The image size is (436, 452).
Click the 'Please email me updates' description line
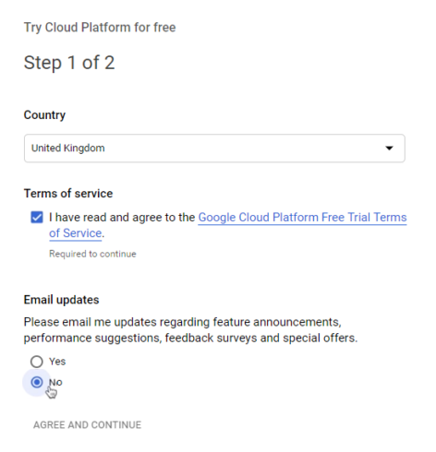tap(183, 322)
